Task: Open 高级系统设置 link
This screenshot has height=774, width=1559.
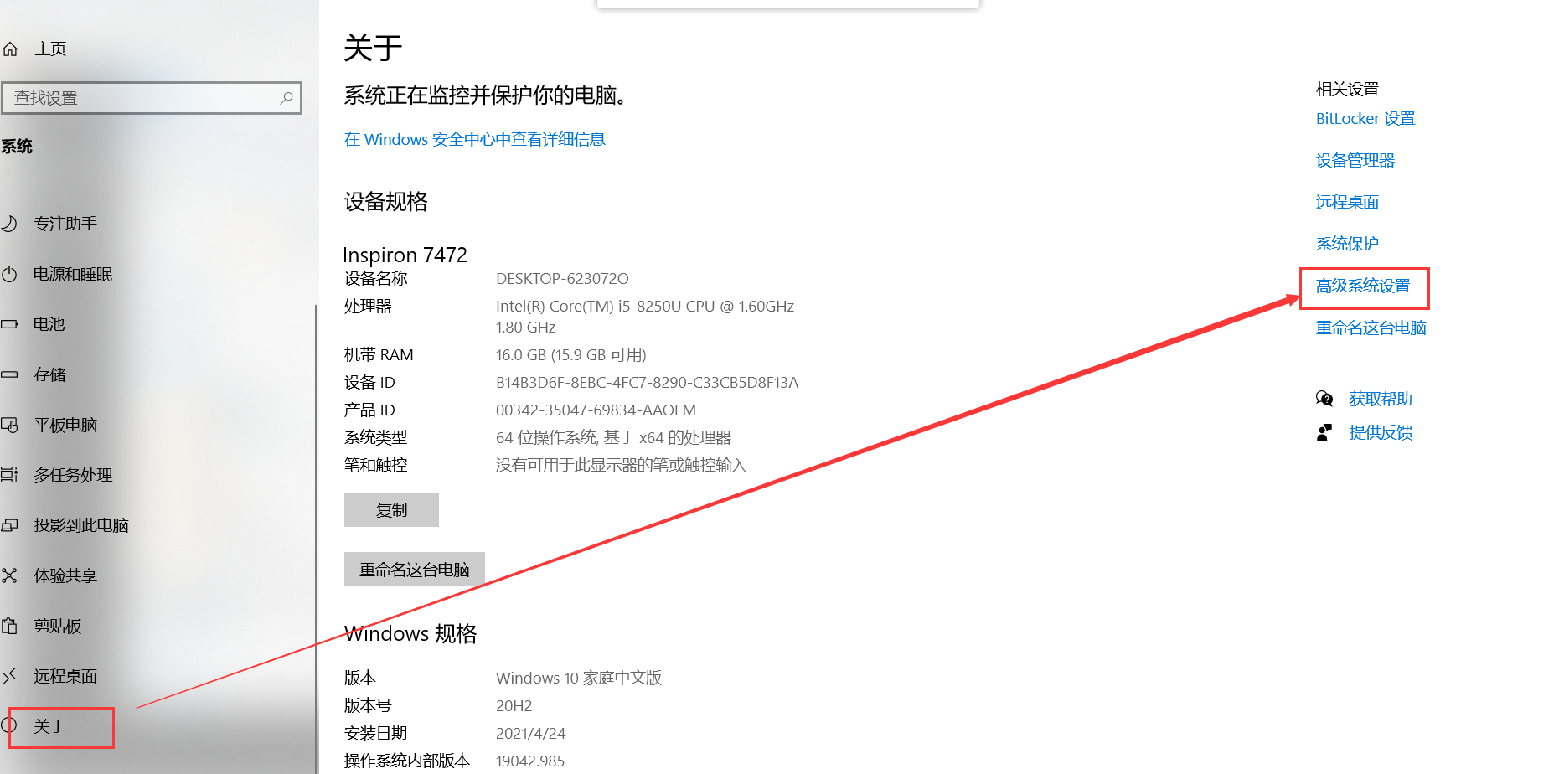Action: [x=1363, y=286]
